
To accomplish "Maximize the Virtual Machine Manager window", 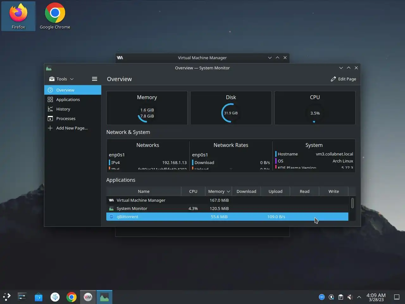I will click(277, 58).
